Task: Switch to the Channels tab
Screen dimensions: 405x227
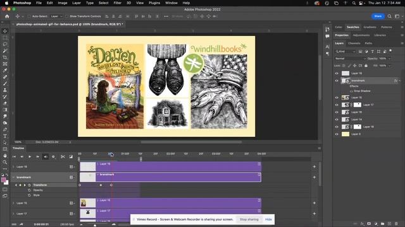Action: click(354, 44)
